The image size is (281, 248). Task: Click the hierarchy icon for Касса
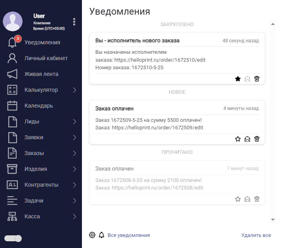[12, 216]
